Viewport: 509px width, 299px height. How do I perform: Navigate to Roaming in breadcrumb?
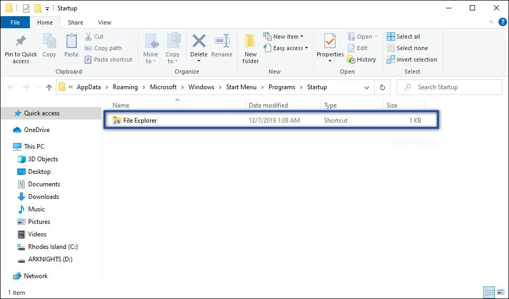(125, 87)
